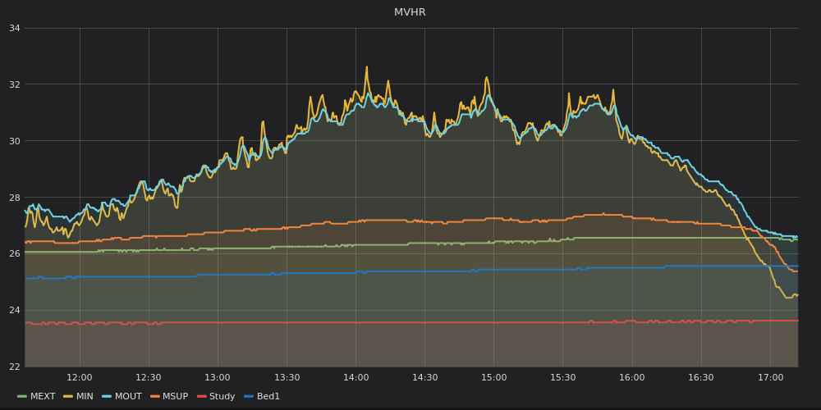
Task: Pick the red Study legend color marker
Action: click(201, 397)
